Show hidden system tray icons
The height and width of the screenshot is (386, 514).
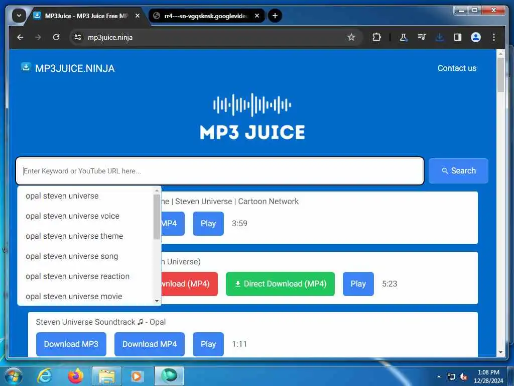tap(439, 376)
